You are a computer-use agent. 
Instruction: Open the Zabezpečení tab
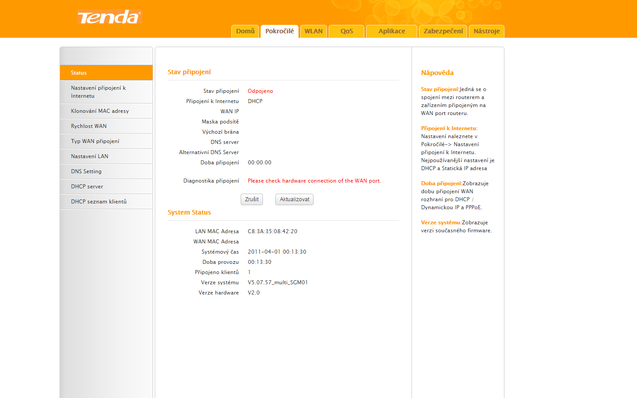pos(443,31)
